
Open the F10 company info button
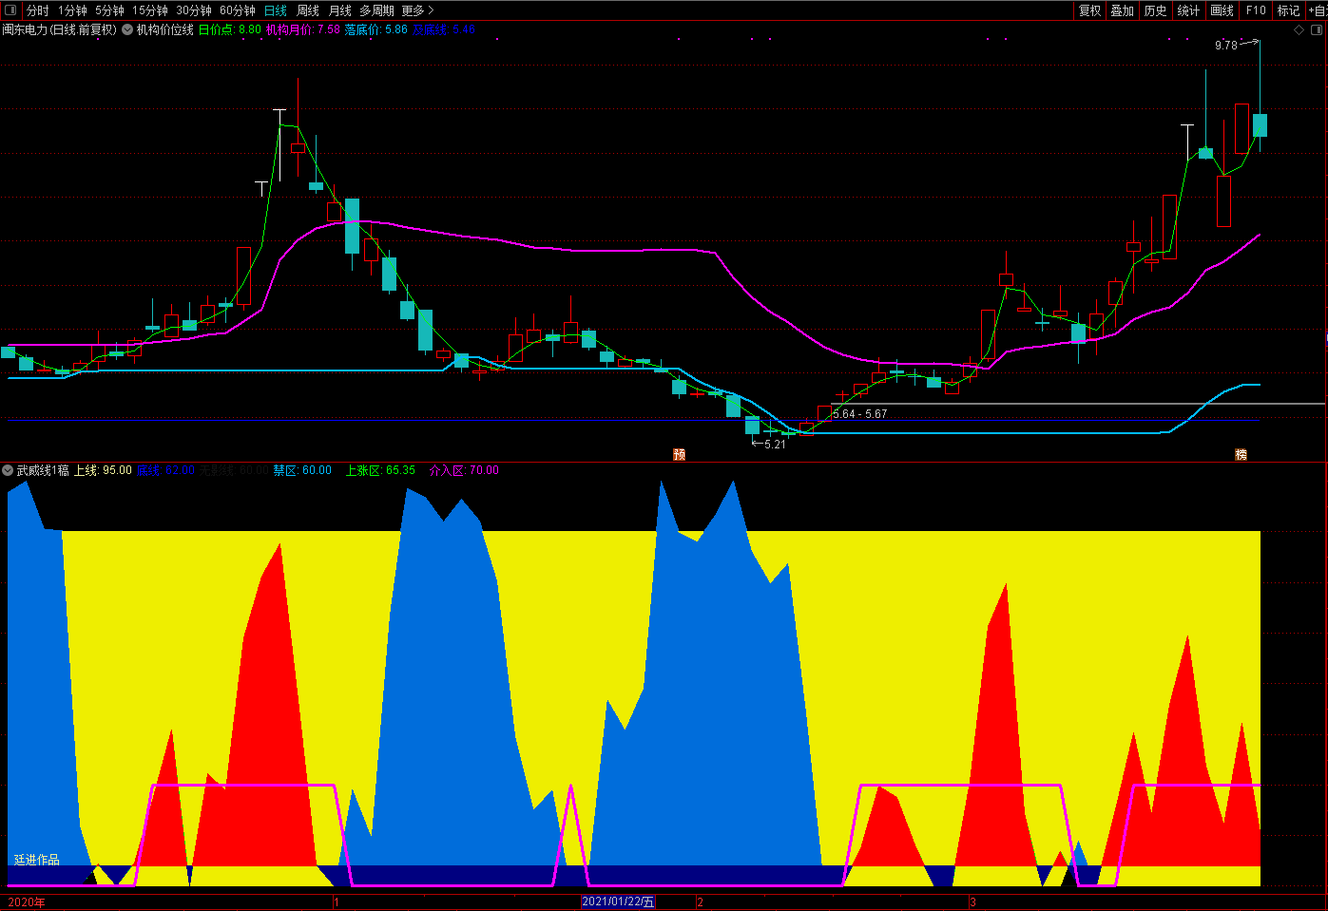(x=1256, y=10)
